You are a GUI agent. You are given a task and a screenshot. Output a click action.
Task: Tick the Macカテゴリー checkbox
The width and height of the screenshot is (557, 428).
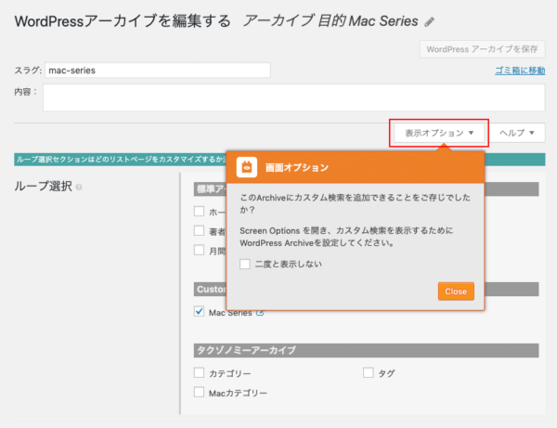pyautogui.click(x=199, y=392)
